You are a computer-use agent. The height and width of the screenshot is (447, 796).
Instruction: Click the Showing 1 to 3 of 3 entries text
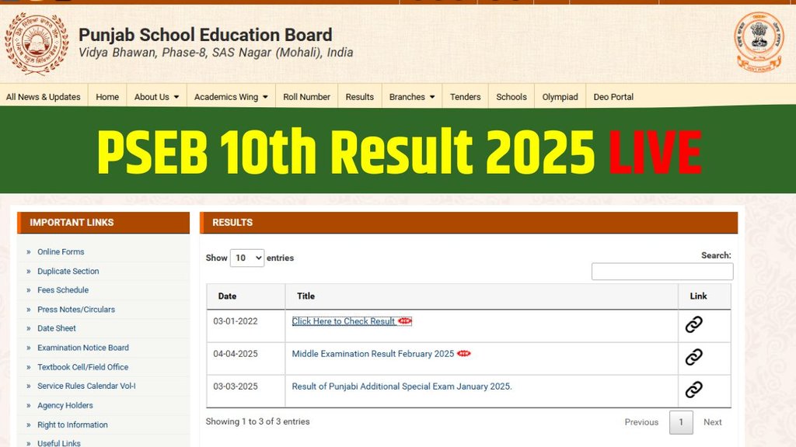pyautogui.click(x=257, y=421)
